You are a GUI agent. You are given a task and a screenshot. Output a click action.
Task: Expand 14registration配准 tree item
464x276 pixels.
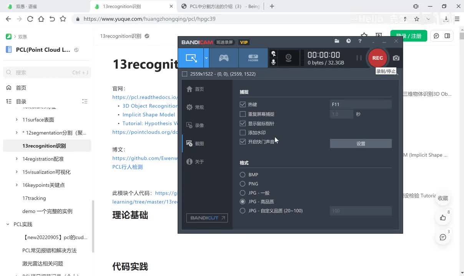pos(17,159)
